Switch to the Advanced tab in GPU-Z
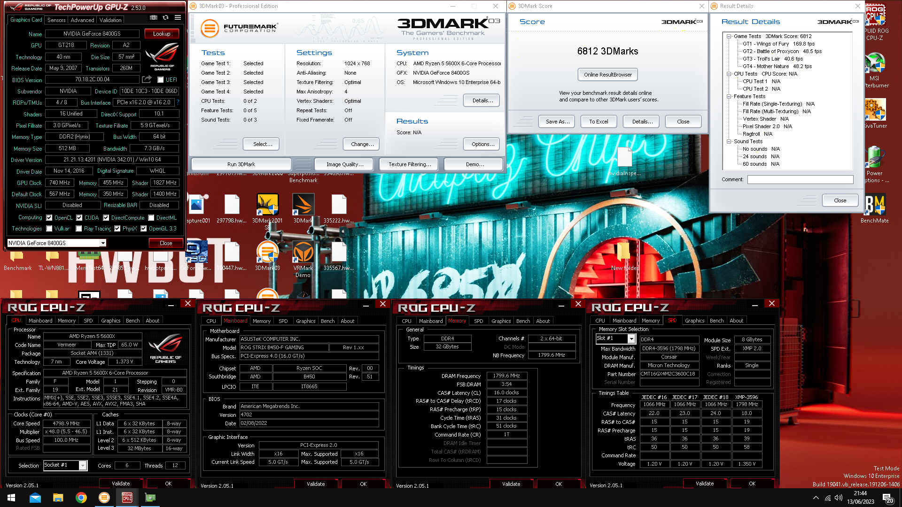 [x=82, y=20]
